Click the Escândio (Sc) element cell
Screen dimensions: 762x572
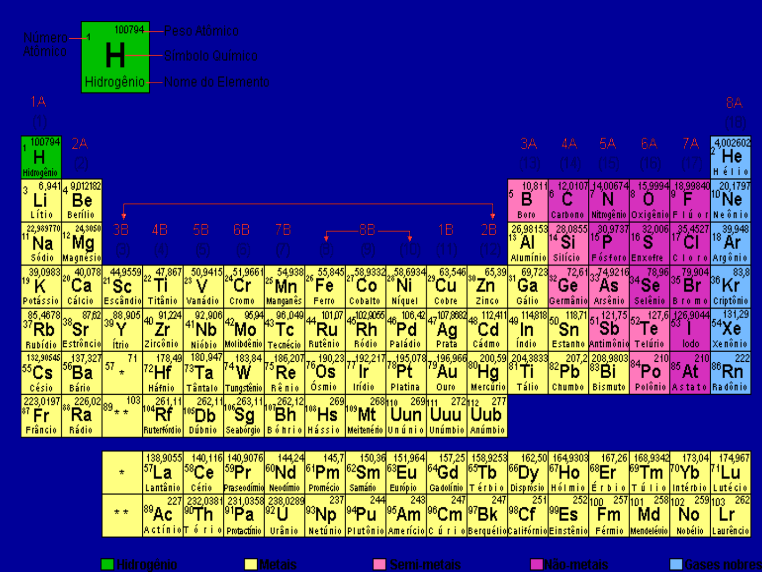pyautogui.click(x=122, y=287)
